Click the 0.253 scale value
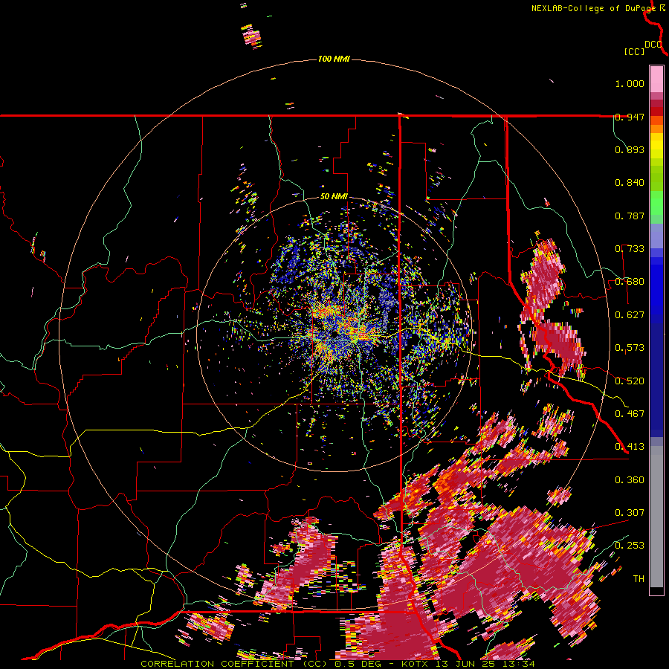 point(630,546)
